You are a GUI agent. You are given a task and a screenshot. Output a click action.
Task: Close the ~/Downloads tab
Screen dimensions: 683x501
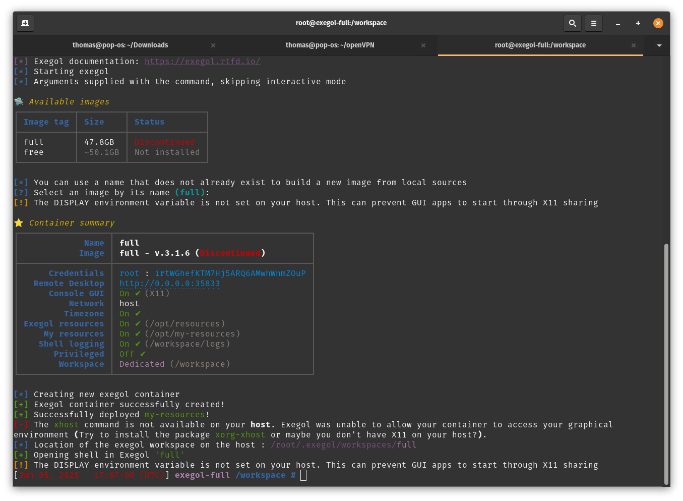[213, 45]
